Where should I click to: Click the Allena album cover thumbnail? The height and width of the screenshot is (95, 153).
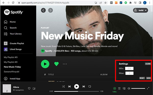point(7,88)
